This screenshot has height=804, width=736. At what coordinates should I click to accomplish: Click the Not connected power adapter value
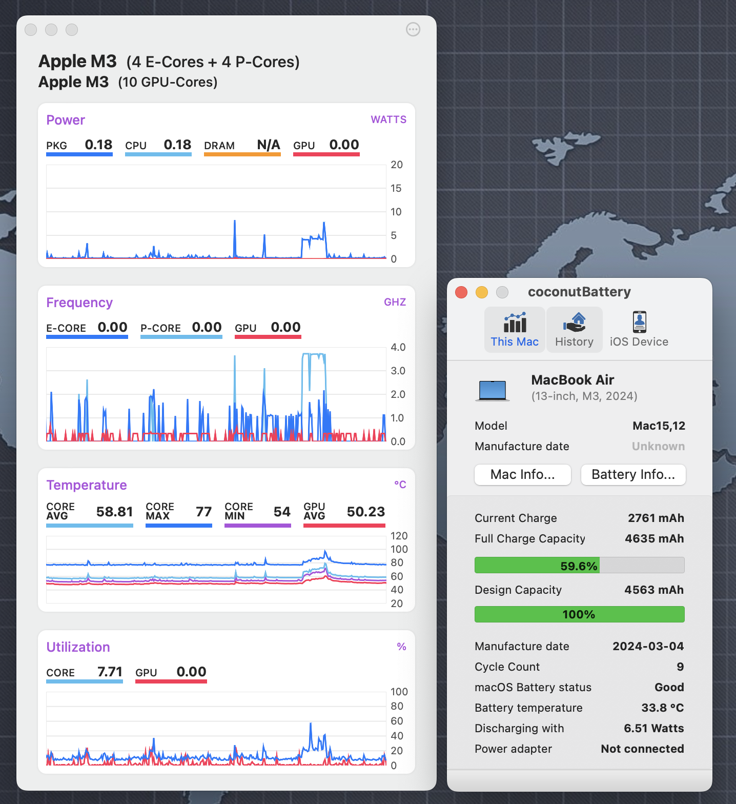click(x=643, y=749)
